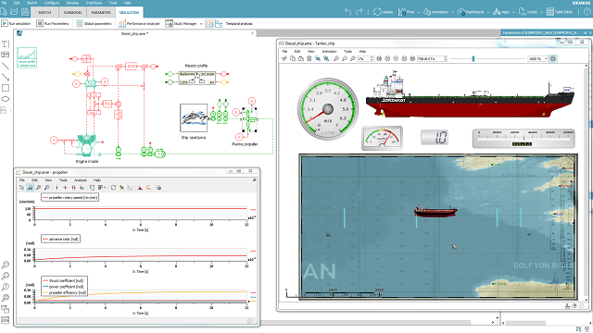Viewport: 593px width, 333px height.
Task: Open the Animations button in top toolbar
Action: point(436,12)
